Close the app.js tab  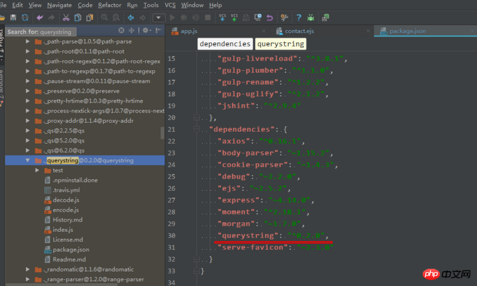(x=264, y=31)
